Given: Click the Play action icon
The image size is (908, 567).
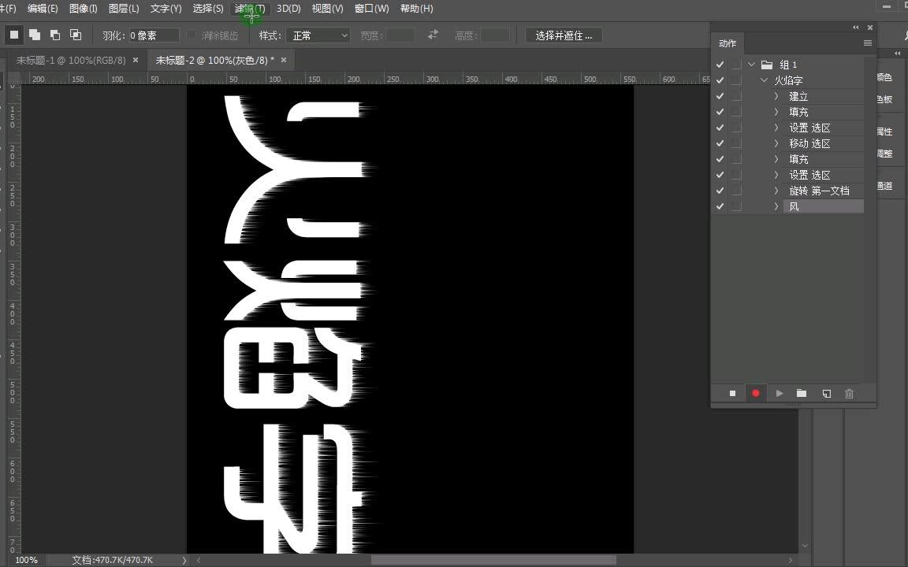Looking at the screenshot, I should pos(779,393).
